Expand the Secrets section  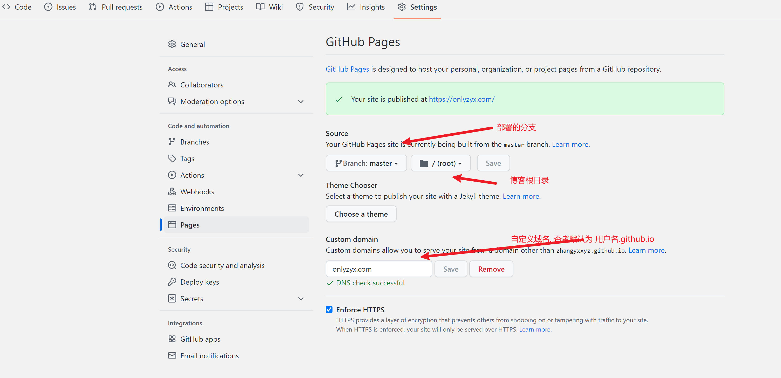point(301,299)
